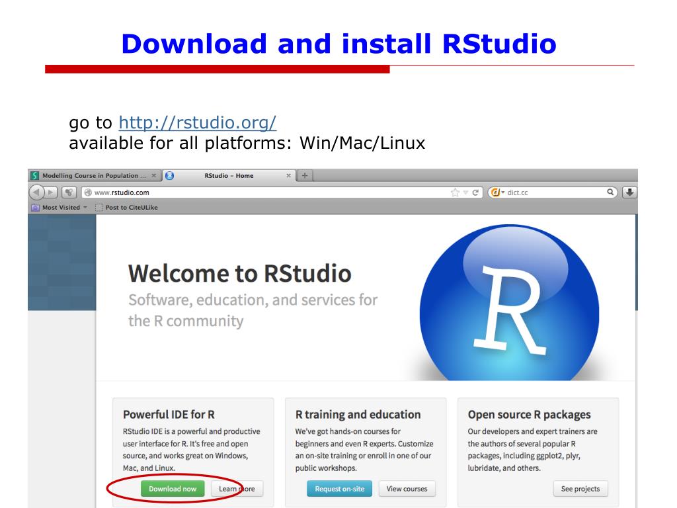Open the Downloads arrow button
677x508 pixels.
pos(629,192)
